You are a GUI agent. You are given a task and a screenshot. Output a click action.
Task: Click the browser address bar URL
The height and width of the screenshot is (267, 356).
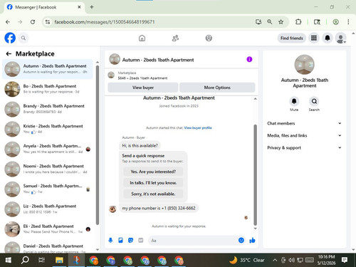point(105,22)
